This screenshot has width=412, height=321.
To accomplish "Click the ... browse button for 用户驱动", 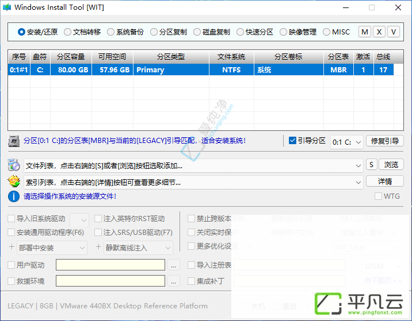I will (x=173, y=265).
